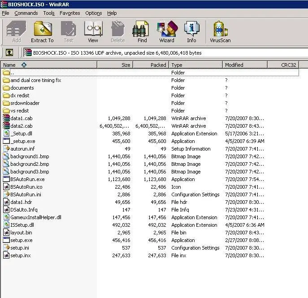Select data1.hdr file name

point(21,202)
